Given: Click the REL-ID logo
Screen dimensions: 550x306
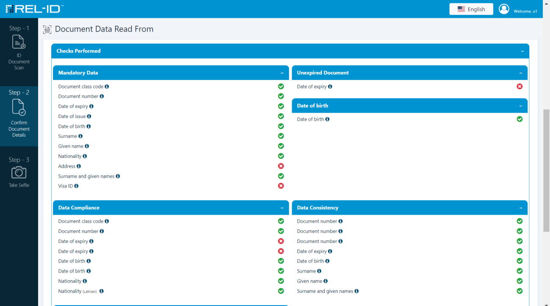Looking at the screenshot, I should 34,9.
